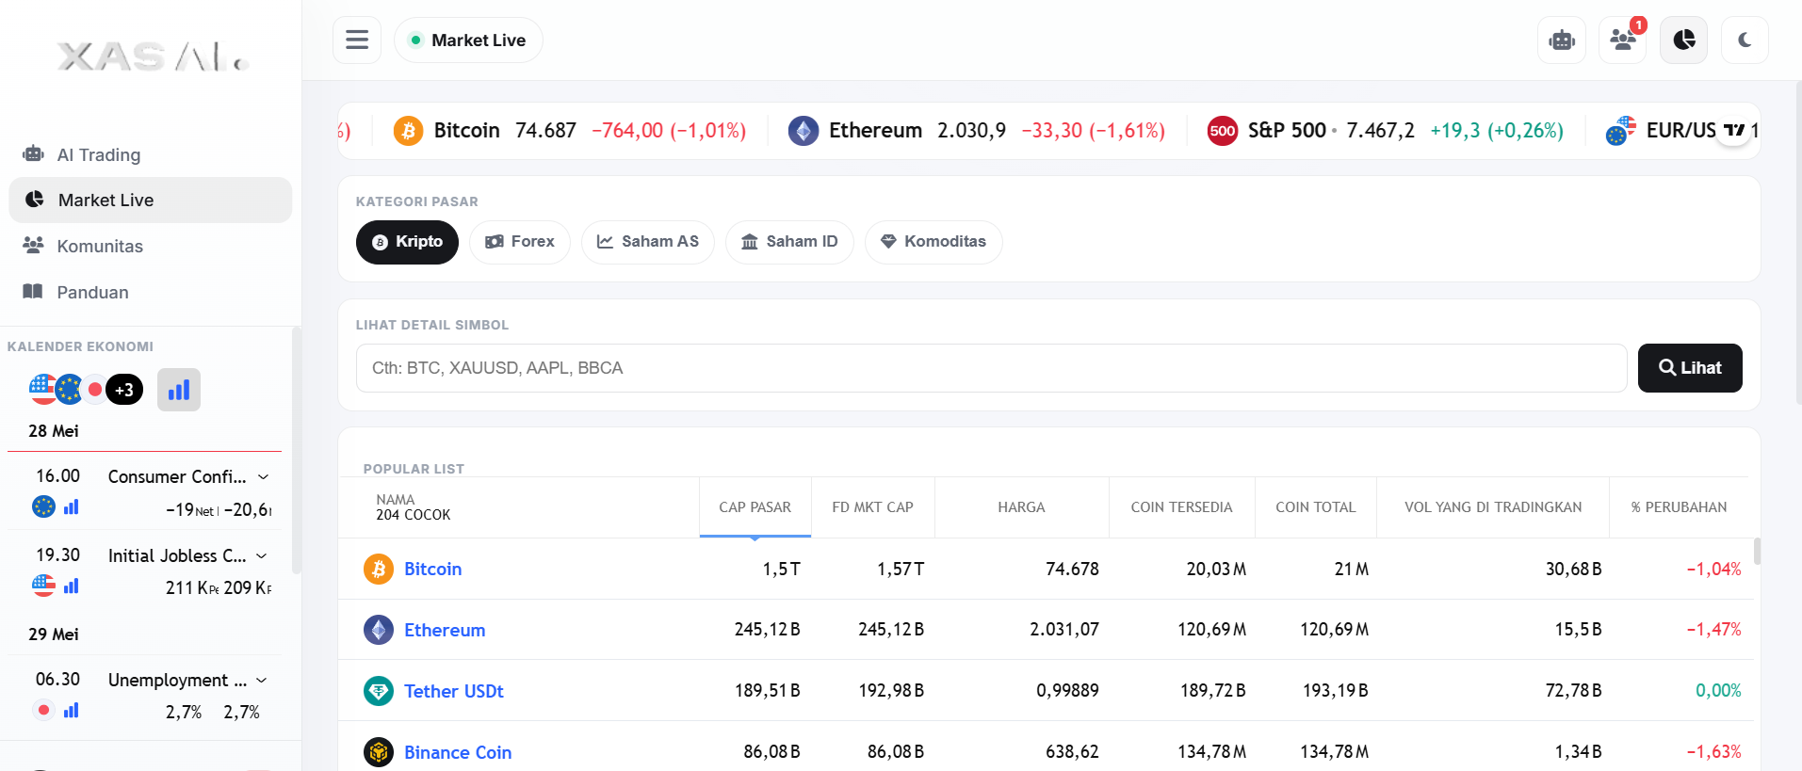1802x771 pixels.
Task: Click the Tether coin icon in table
Action: (x=379, y=691)
